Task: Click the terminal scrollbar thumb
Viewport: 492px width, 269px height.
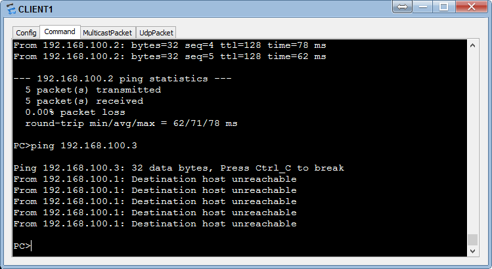Action: coord(472,240)
